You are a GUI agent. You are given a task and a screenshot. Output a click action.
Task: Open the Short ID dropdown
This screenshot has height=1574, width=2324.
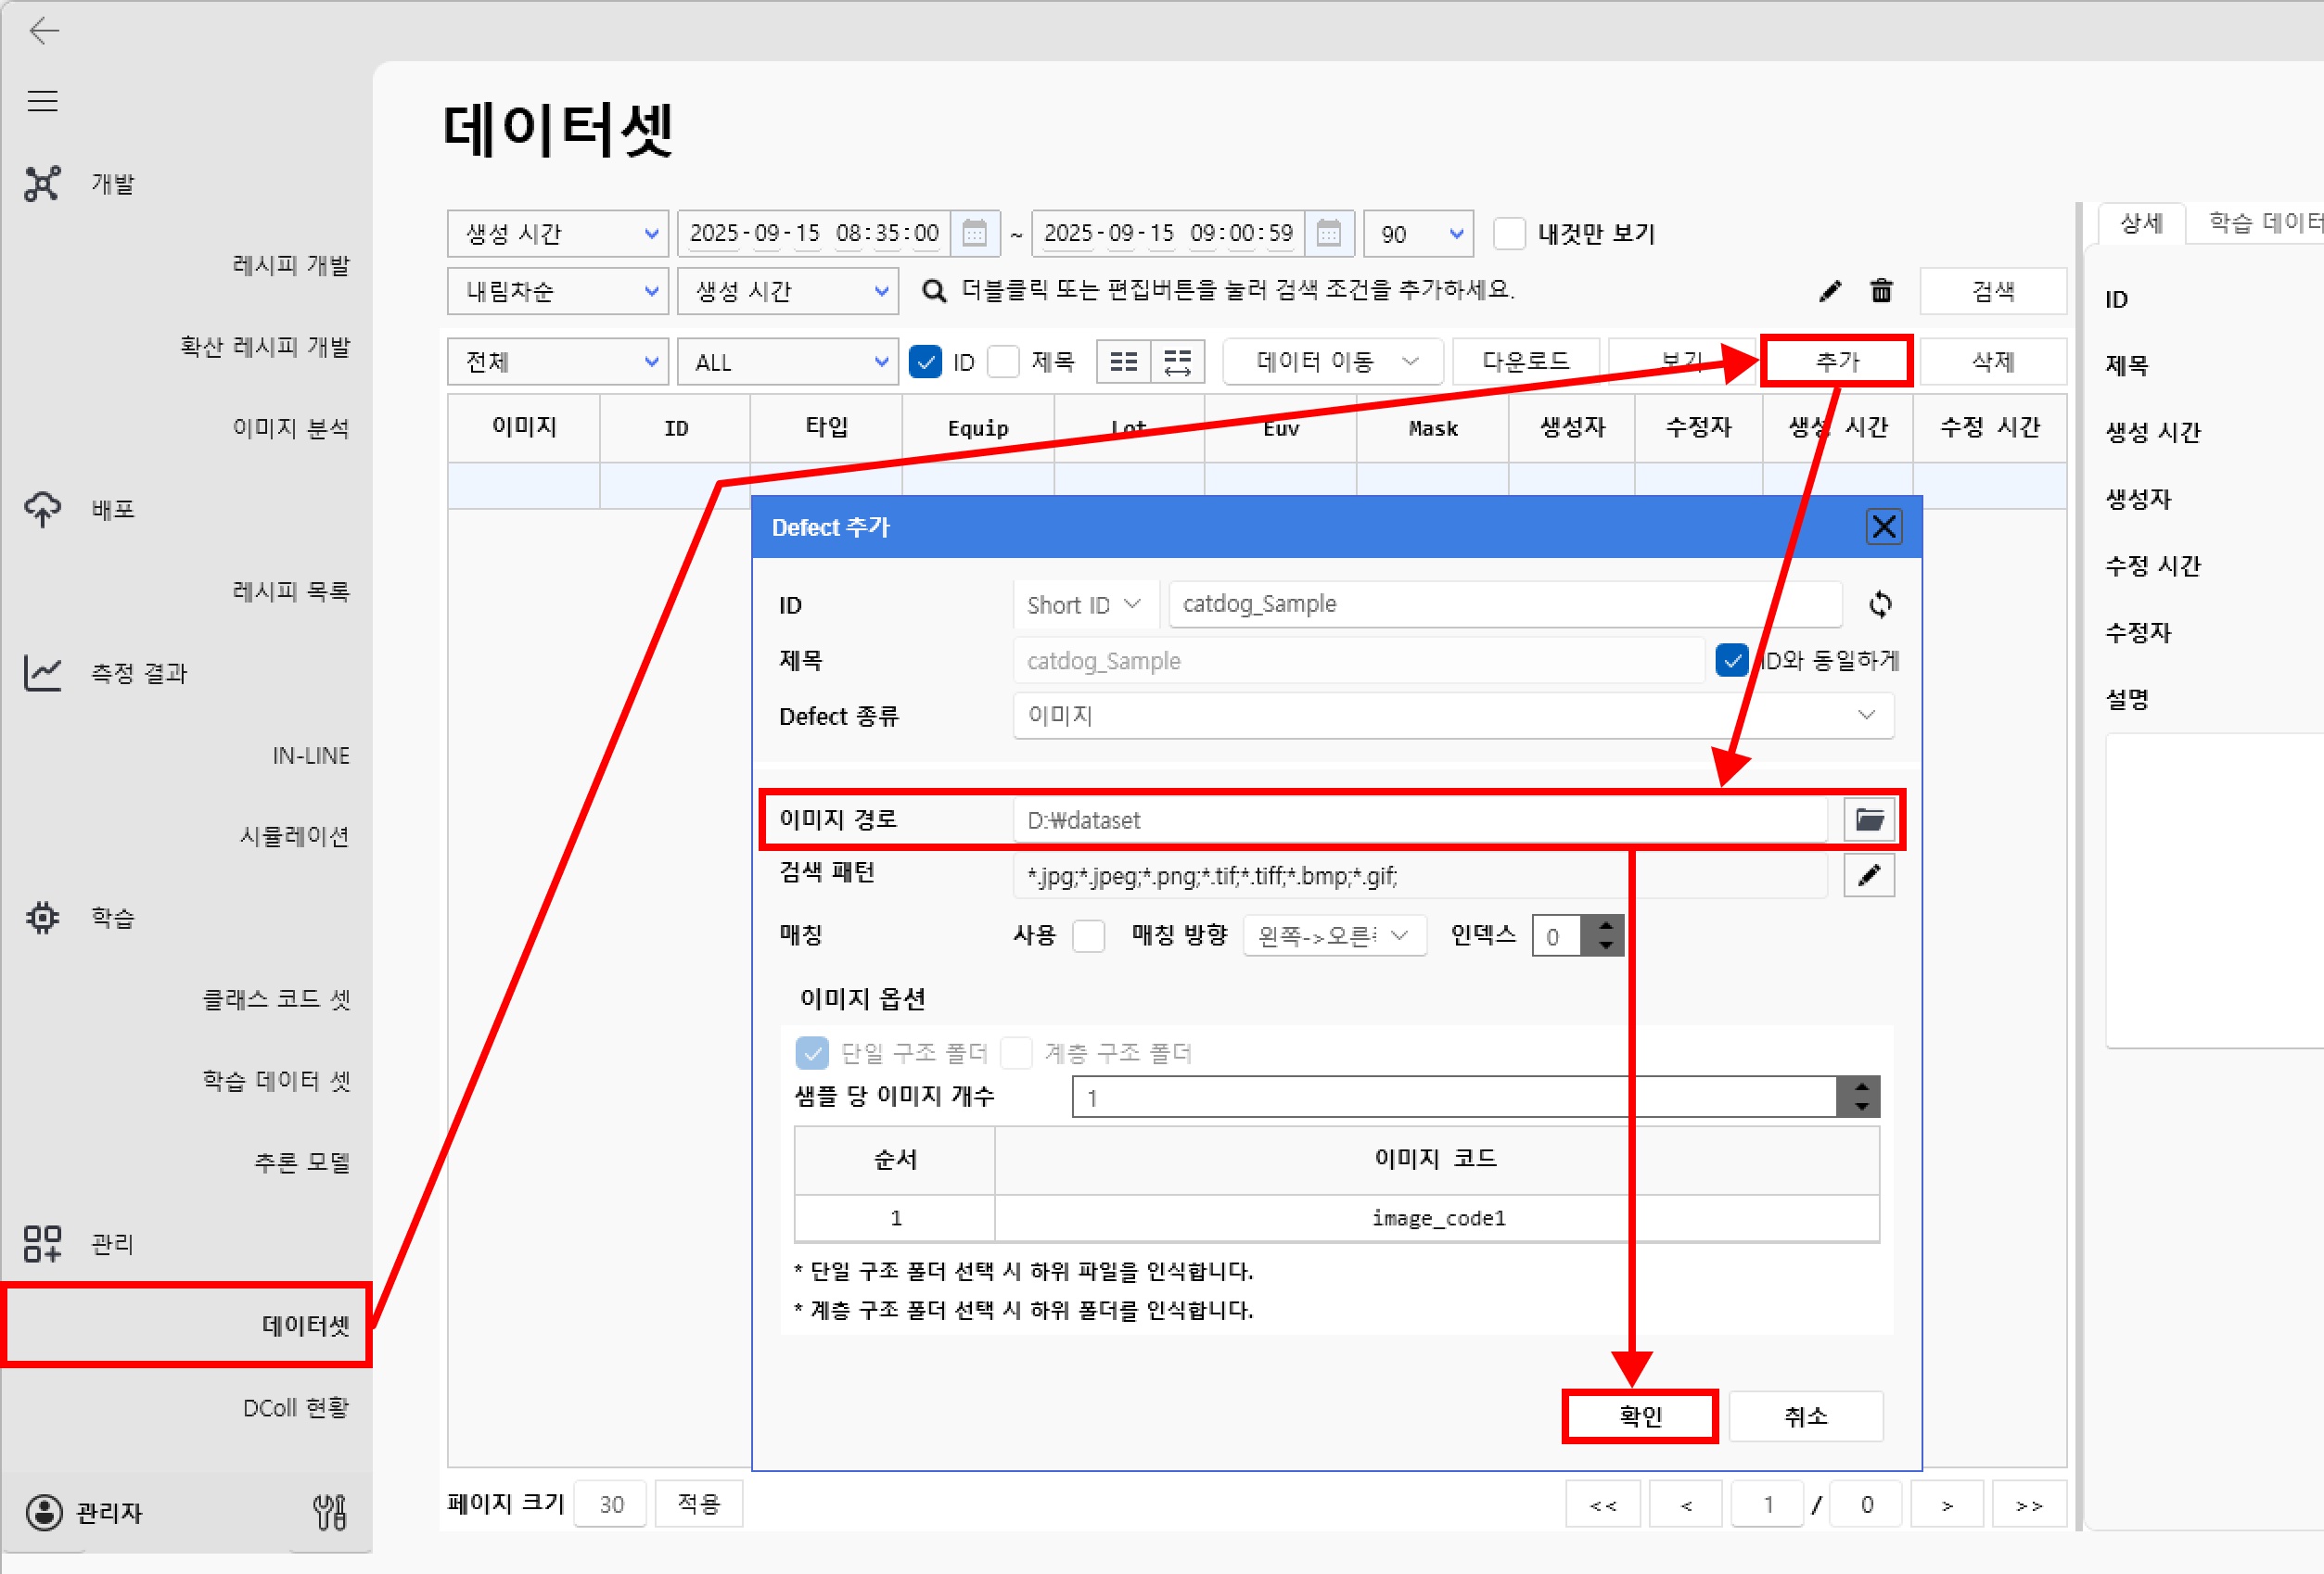click(1084, 603)
